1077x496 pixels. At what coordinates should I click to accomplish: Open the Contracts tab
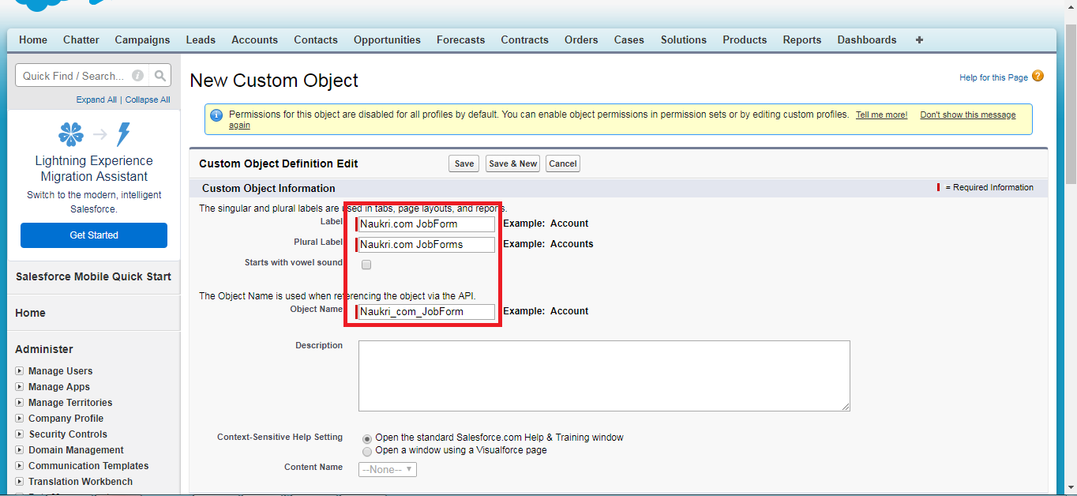524,39
